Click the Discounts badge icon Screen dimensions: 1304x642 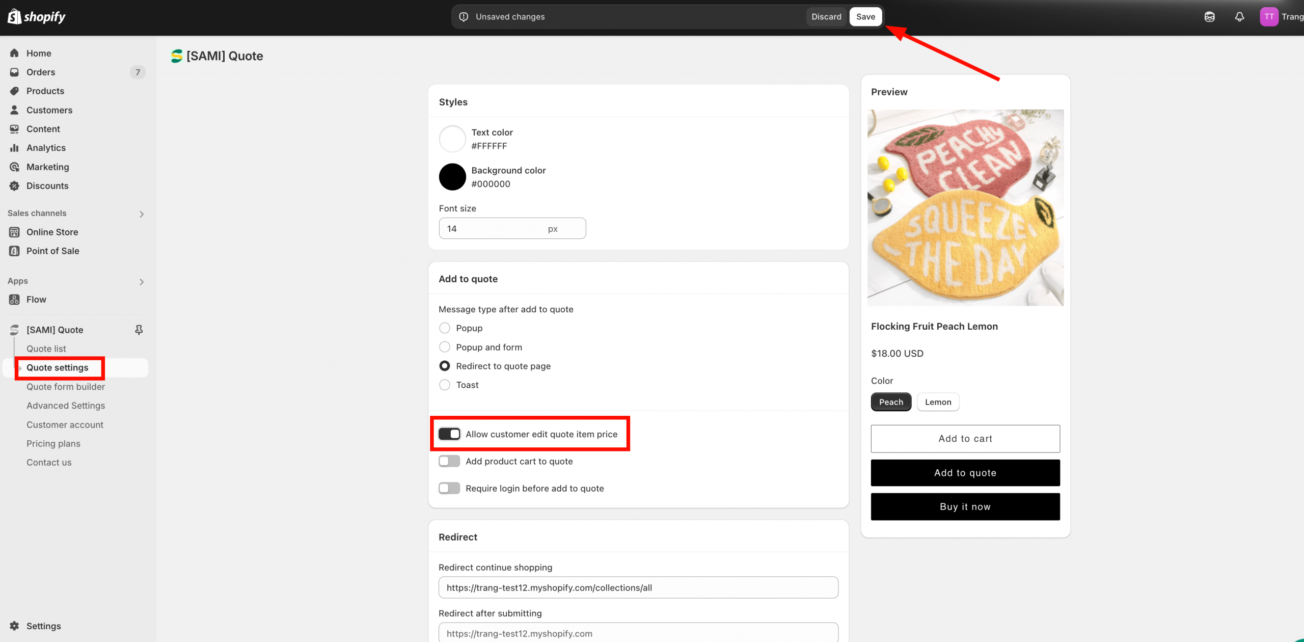14,186
